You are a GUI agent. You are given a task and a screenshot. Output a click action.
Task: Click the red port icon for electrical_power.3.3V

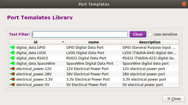tap(12, 79)
